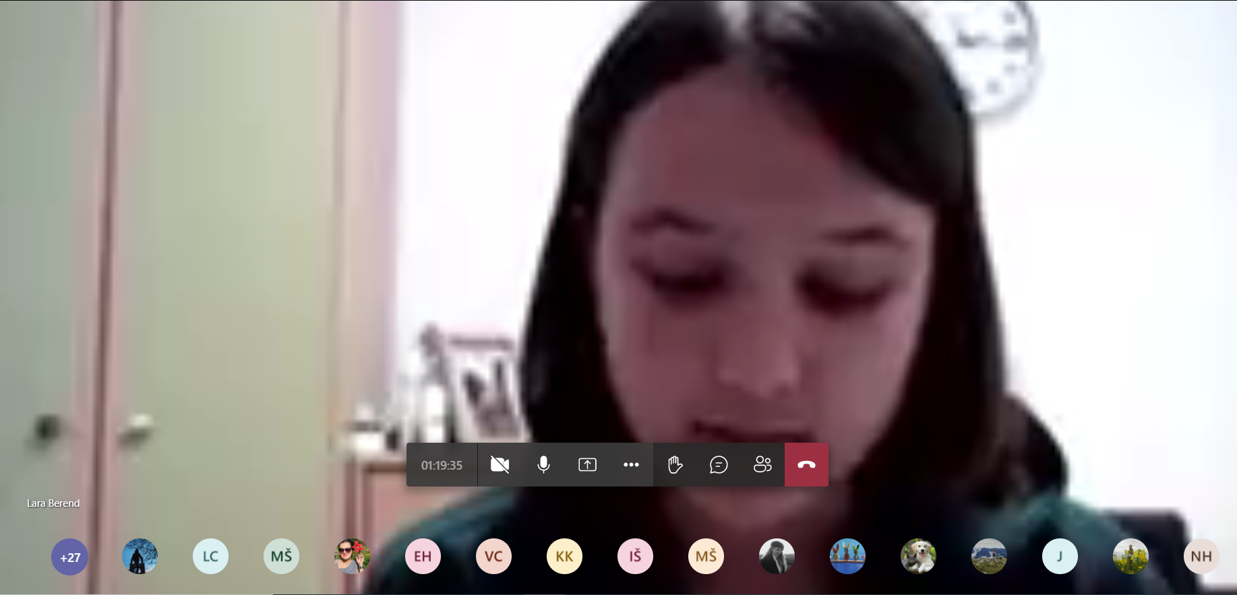Click the Lara Berend name label
The height and width of the screenshot is (595, 1237).
(53, 503)
